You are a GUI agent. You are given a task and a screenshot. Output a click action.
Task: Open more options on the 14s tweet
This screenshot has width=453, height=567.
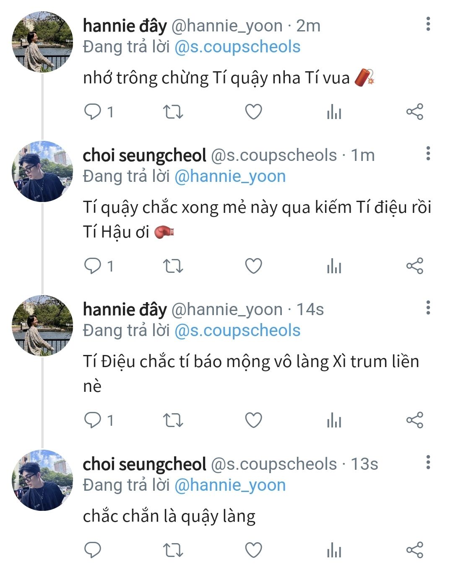pos(428,308)
